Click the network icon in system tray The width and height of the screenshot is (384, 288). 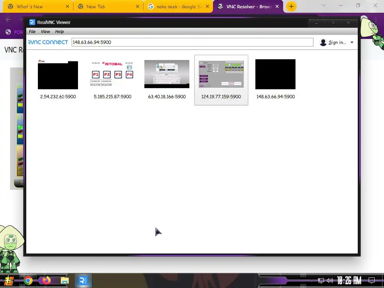(x=321, y=280)
